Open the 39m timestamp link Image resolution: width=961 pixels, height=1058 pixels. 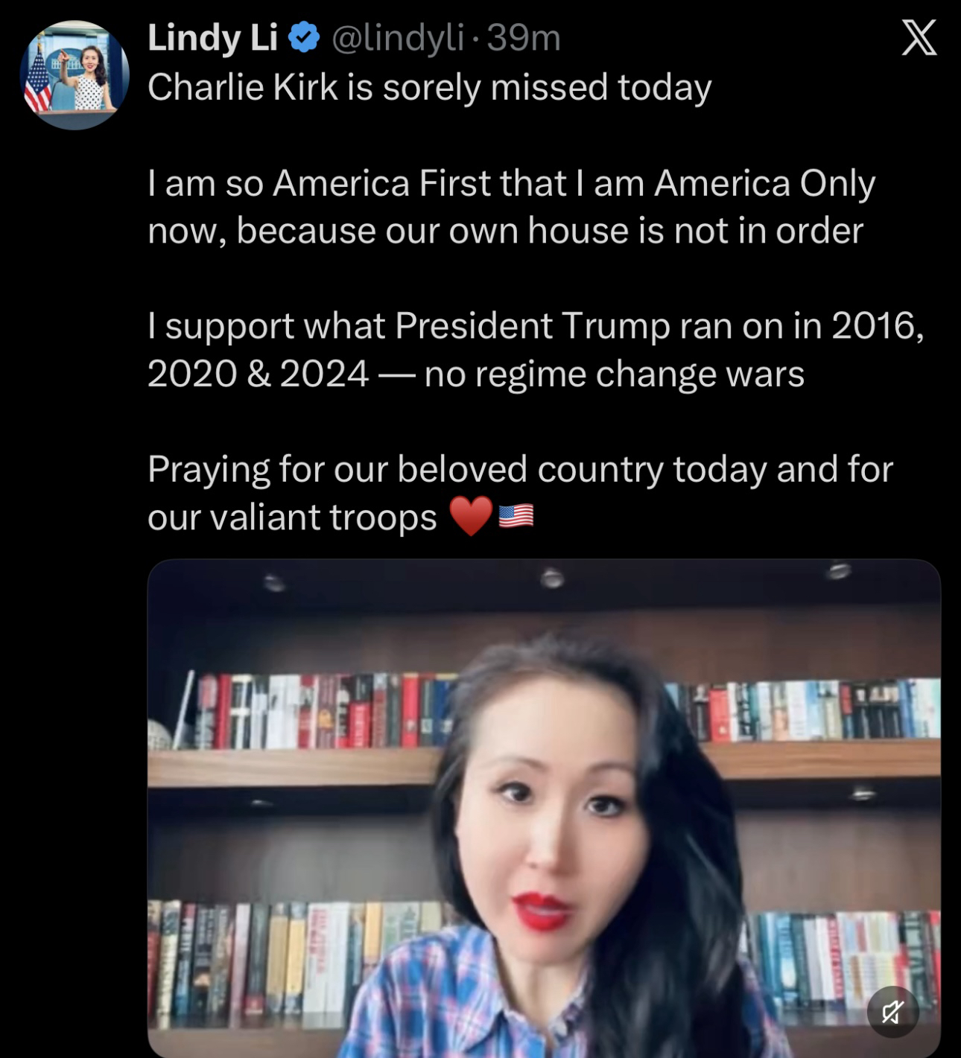coord(524,38)
